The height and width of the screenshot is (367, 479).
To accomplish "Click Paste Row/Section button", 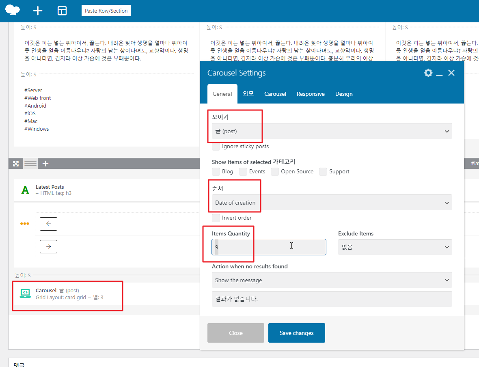I will click(x=106, y=11).
